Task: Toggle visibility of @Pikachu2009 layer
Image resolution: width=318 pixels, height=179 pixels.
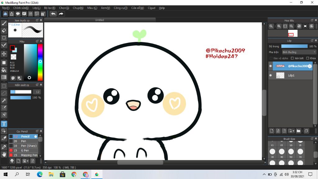Action: click(270, 66)
